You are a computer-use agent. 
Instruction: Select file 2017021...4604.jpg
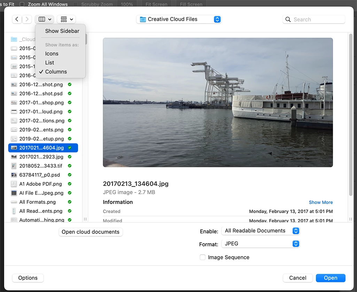[x=43, y=148]
